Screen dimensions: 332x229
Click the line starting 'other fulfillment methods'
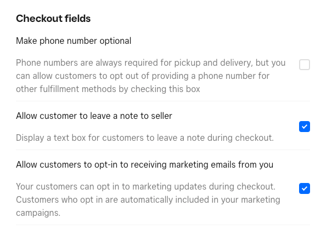tap(108, 89)
